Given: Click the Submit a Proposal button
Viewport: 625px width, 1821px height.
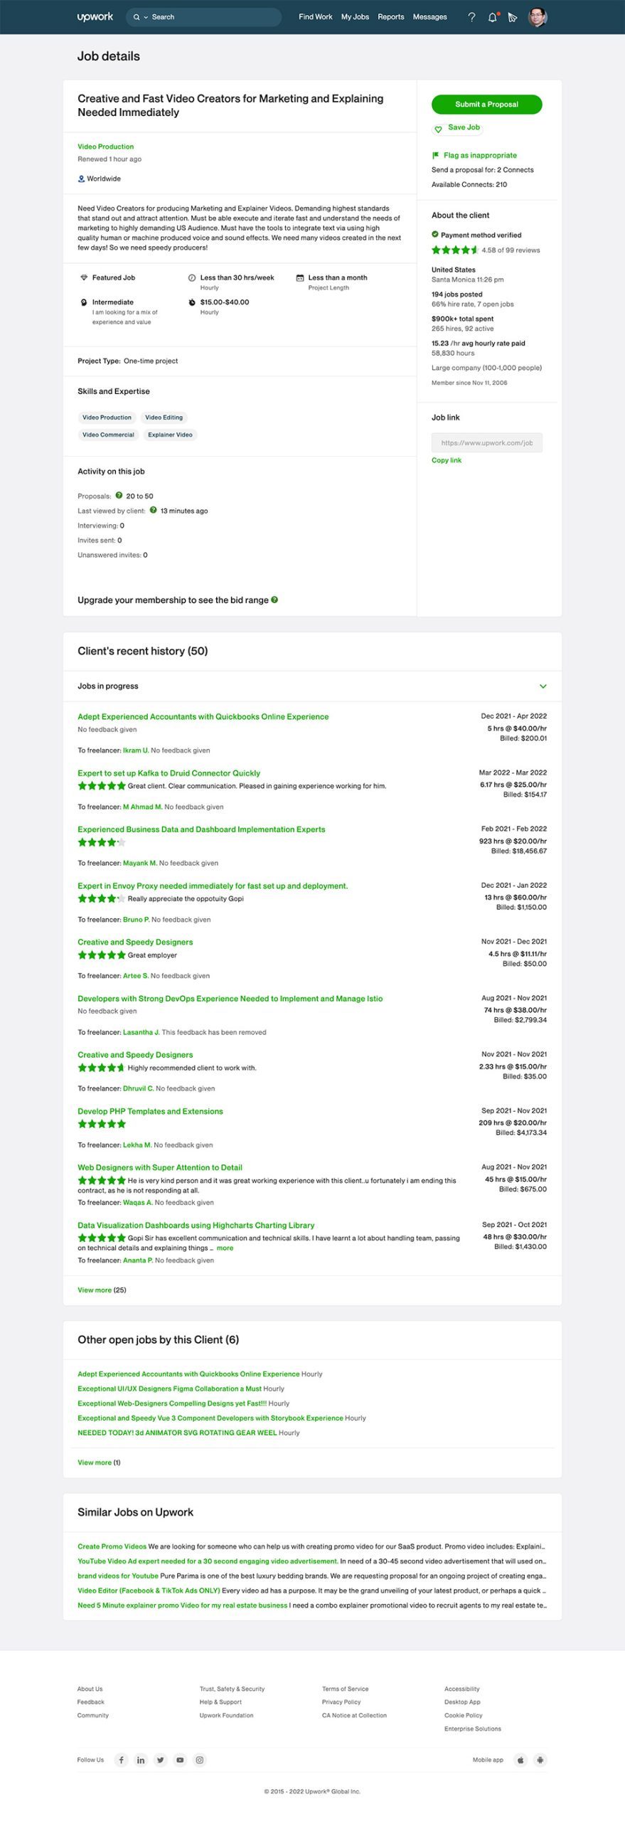Looking at the screenshot, I should tap(486, 105).
